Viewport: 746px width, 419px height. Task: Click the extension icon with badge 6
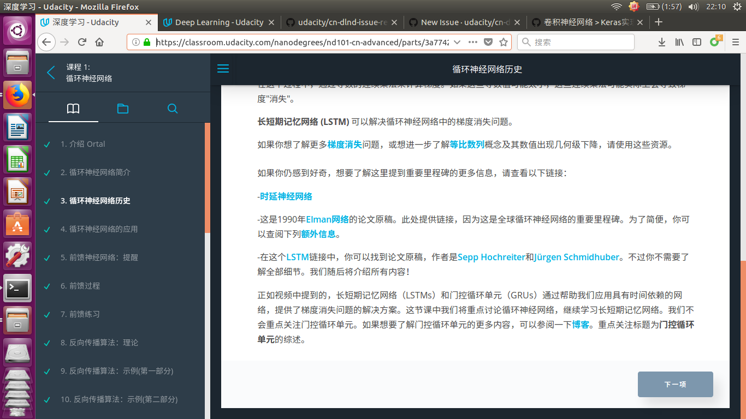[x=714, y=41]
